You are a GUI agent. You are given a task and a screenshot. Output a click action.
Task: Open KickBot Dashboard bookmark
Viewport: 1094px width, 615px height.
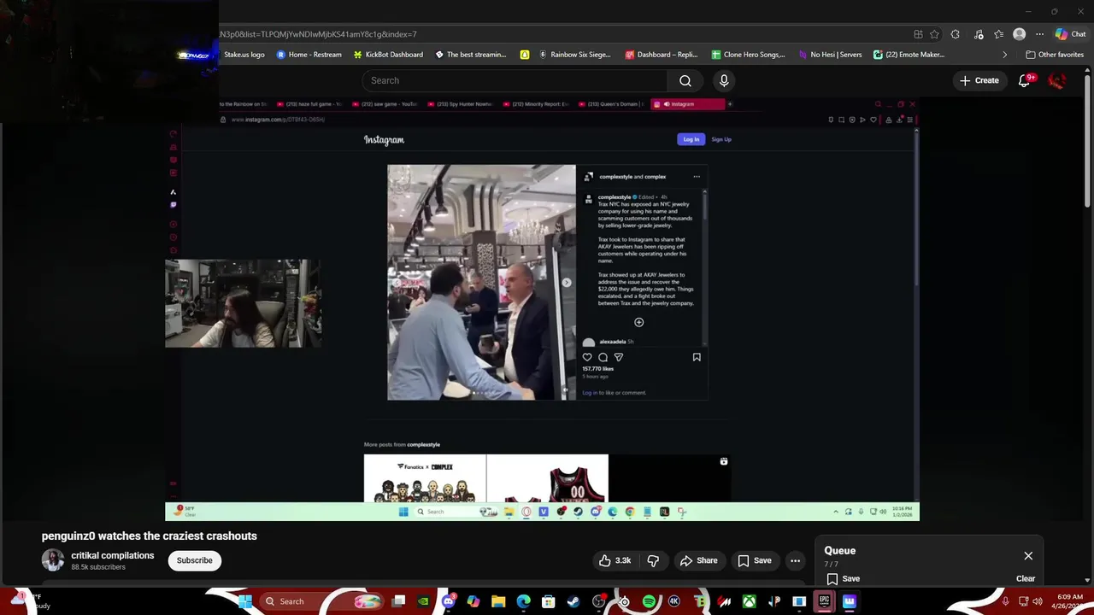[387, 55]
